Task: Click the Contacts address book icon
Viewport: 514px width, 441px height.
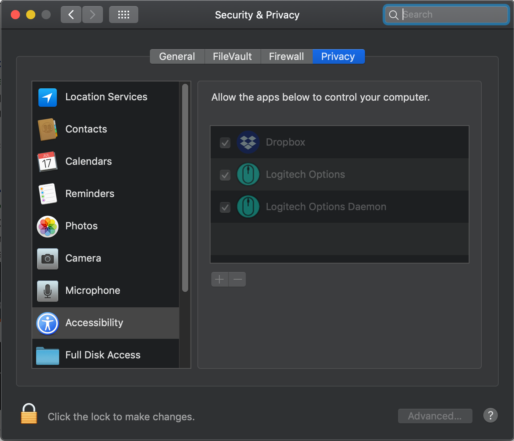Action: click(48, 129)
